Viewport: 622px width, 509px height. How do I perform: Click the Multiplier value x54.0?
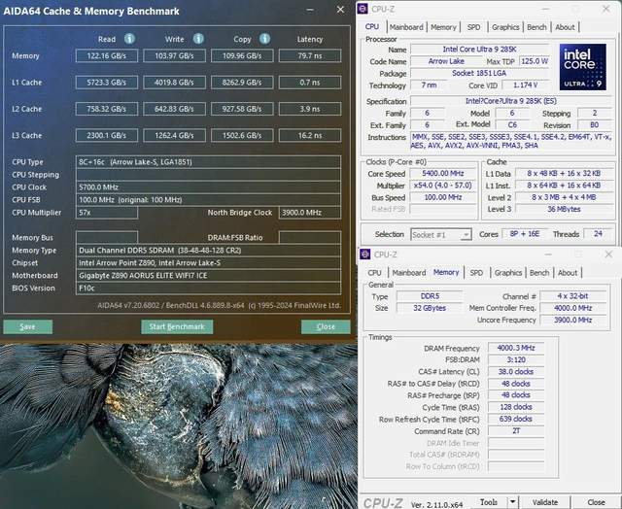coord(443,186)
